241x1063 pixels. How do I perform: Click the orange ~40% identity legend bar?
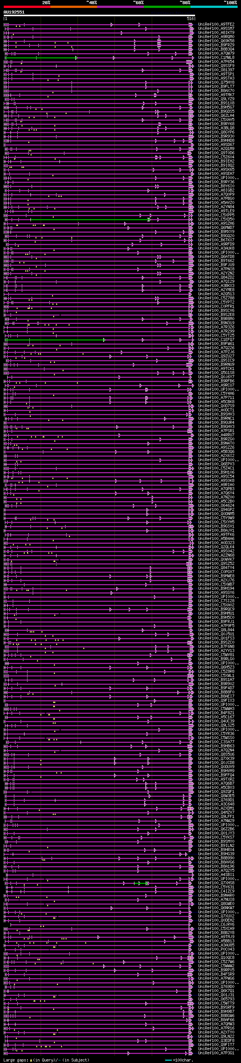pos(74,7)
